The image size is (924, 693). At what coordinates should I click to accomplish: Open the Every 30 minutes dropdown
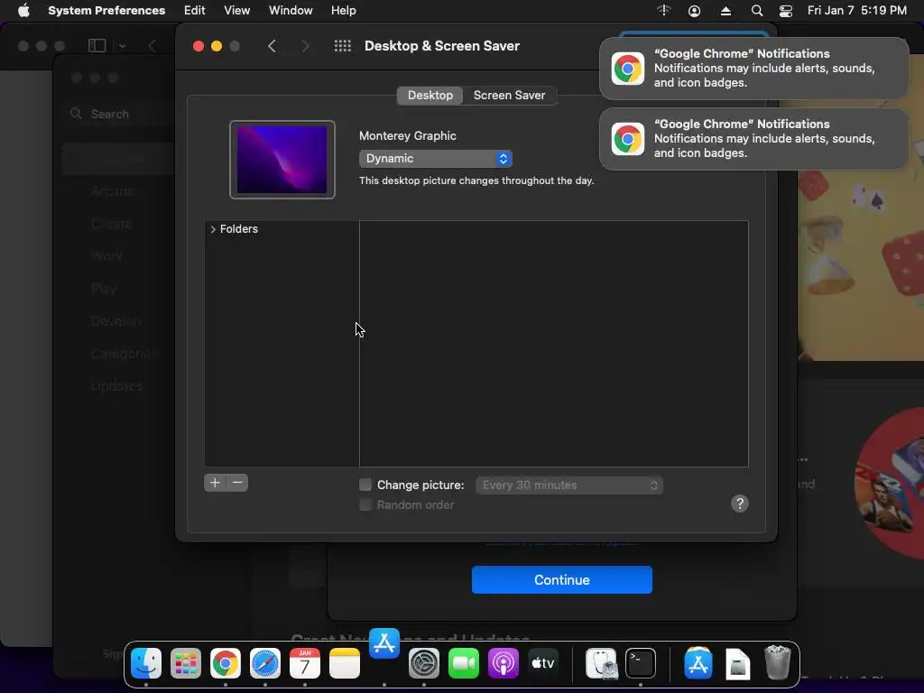tap(569, 485)
